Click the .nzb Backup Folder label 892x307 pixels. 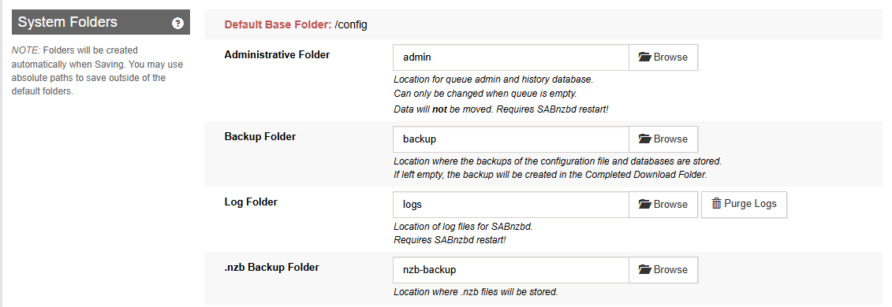[x=272, y=268]
